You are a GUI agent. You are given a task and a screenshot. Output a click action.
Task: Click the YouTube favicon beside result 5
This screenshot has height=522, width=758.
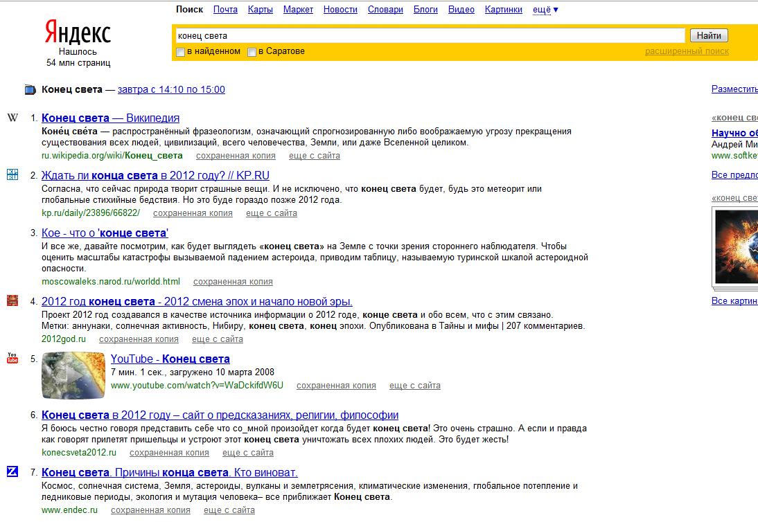click(x=12, y=358)
